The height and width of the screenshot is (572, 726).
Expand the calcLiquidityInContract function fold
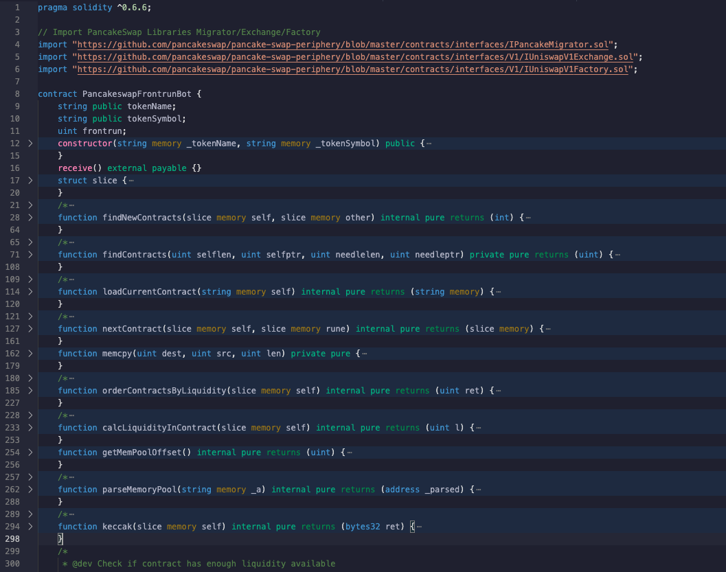click(x=30, y=428)
